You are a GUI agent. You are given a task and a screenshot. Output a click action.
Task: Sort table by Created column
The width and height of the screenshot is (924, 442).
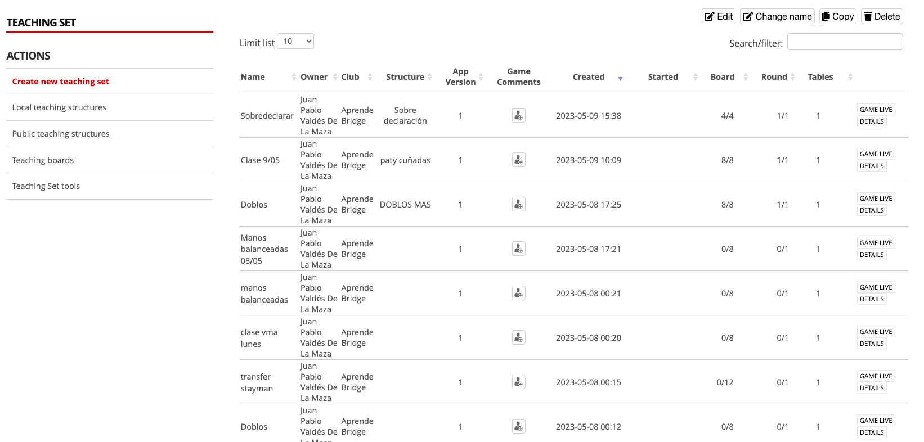[x=589, y=77]
